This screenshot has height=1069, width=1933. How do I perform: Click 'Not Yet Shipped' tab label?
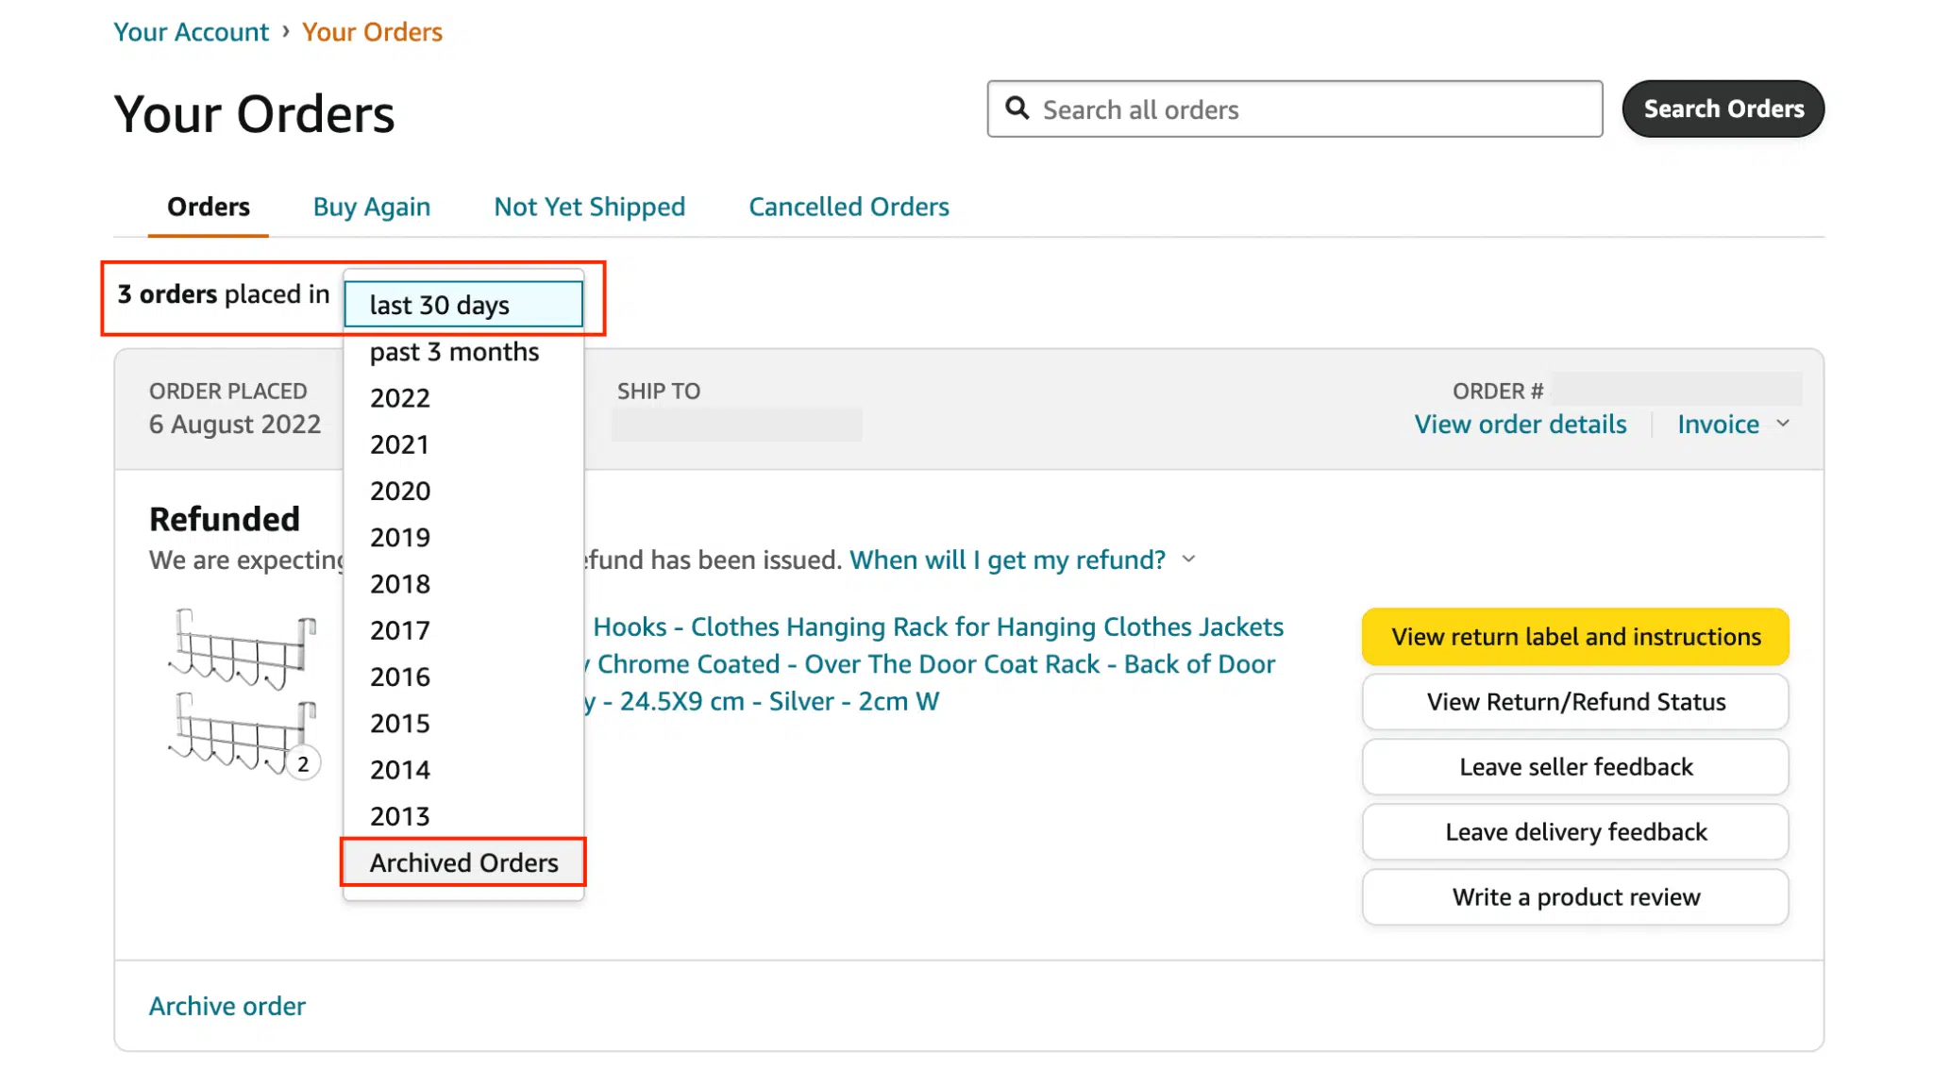click(x=590, y=206)
